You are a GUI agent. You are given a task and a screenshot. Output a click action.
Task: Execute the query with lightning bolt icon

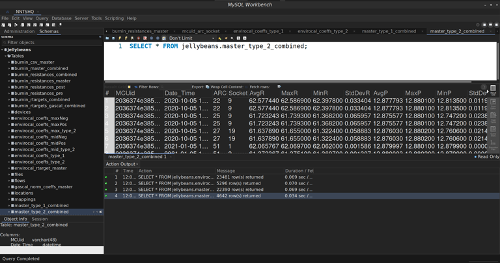(120, 38)
